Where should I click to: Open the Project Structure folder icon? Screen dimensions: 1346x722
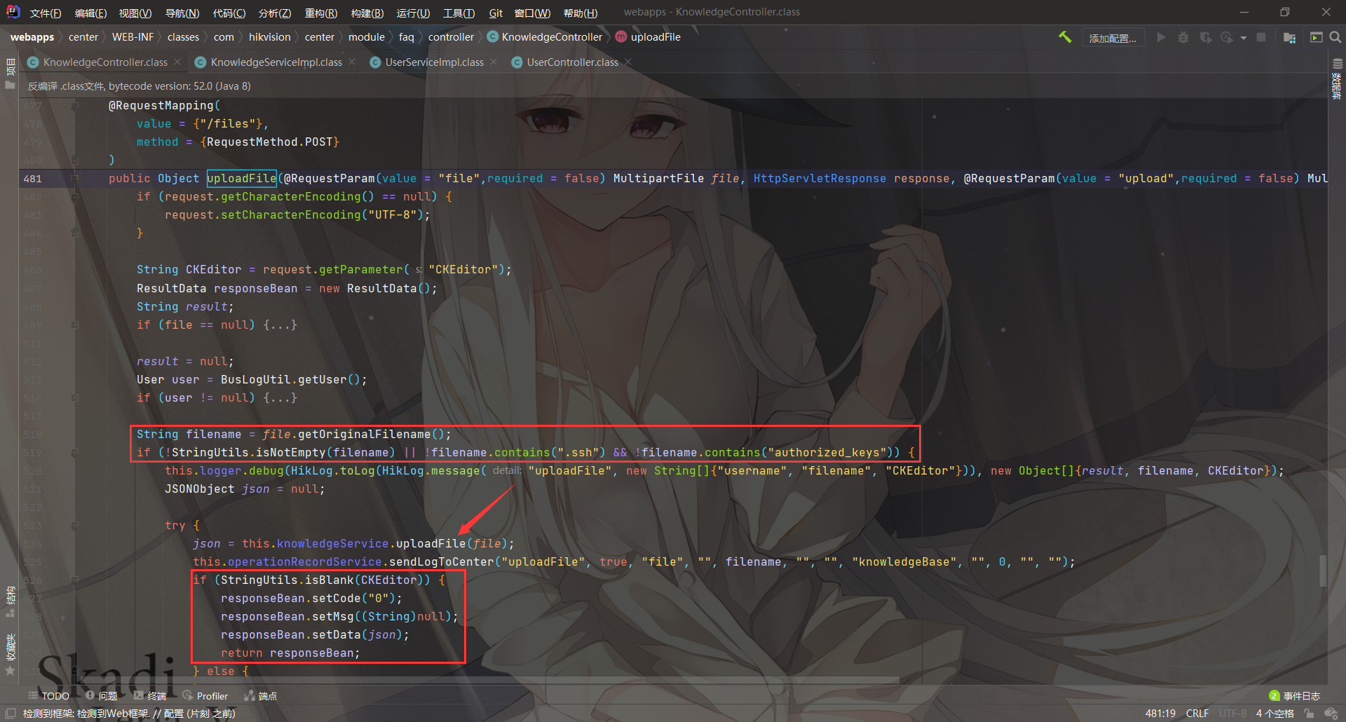1289,37
